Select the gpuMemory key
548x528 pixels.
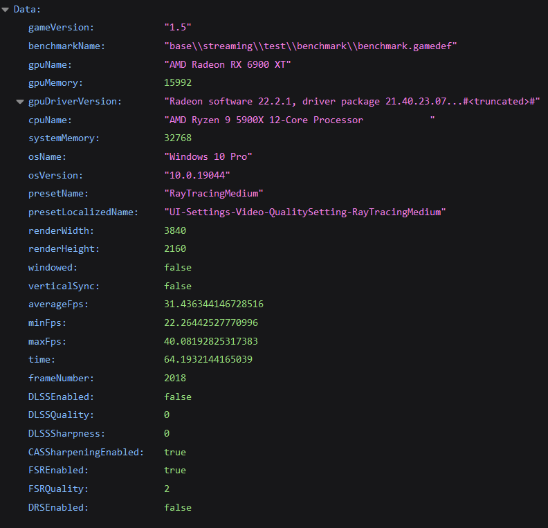coord(55,83)
